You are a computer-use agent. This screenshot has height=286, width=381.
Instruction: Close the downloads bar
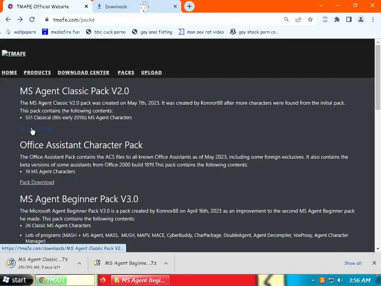374,263
